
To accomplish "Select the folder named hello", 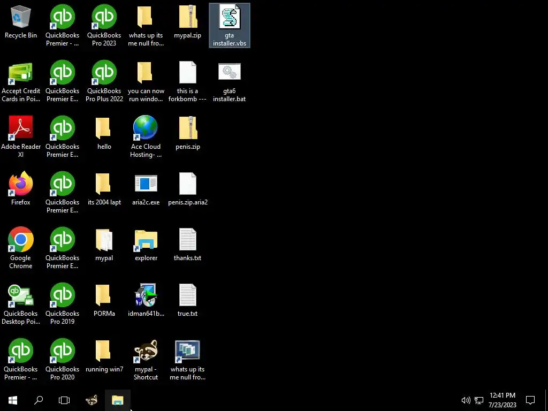I will (104, 133).
